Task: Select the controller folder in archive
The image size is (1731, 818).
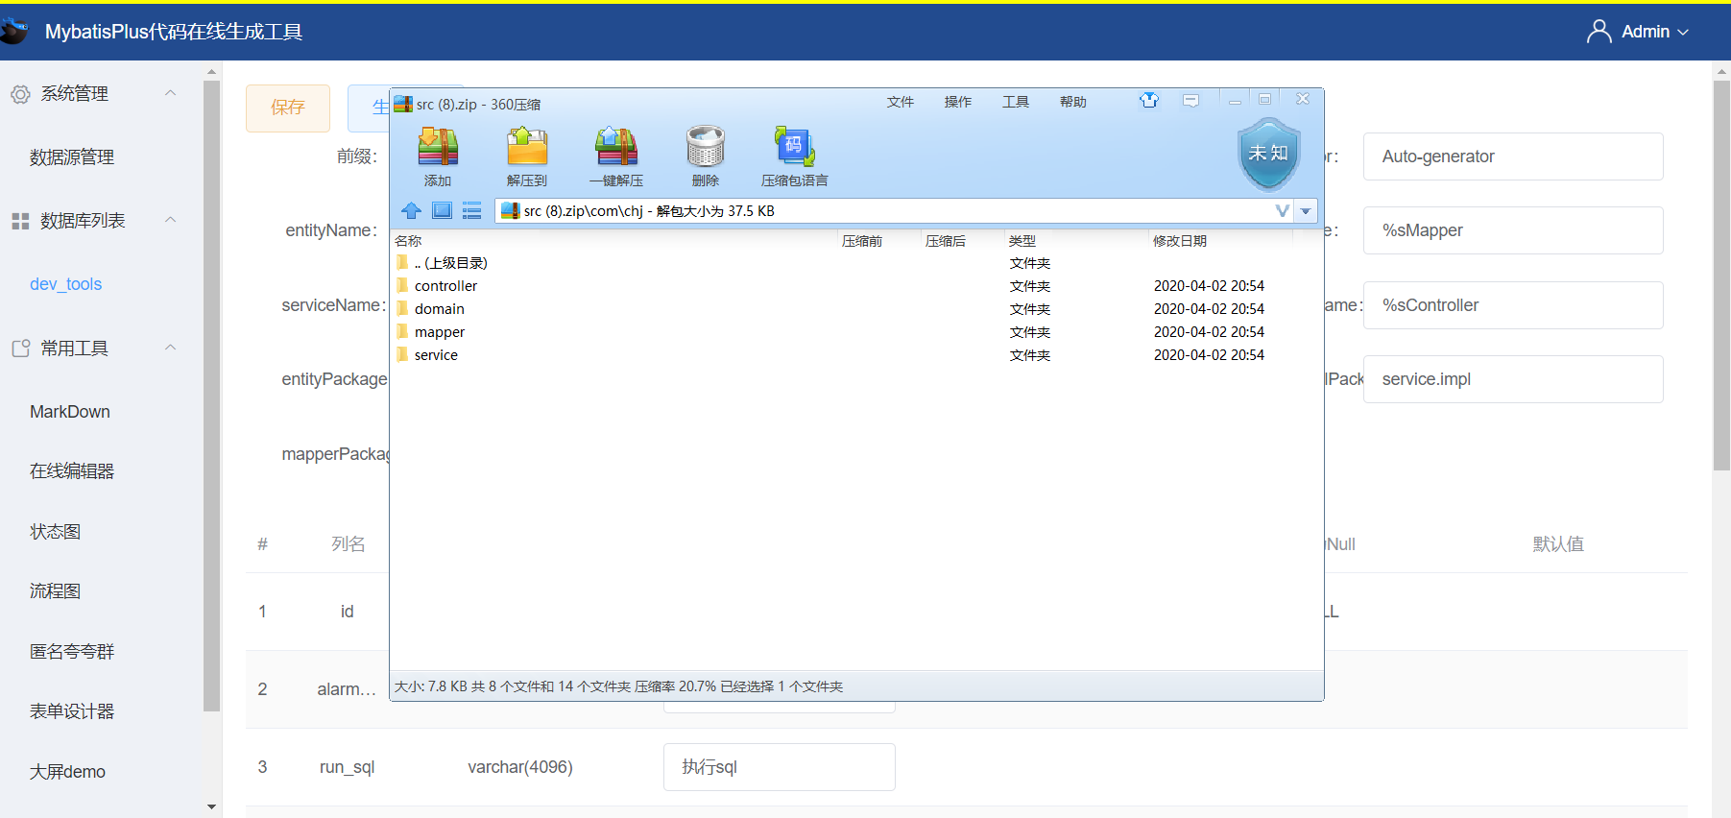Action: coord(445,286)
